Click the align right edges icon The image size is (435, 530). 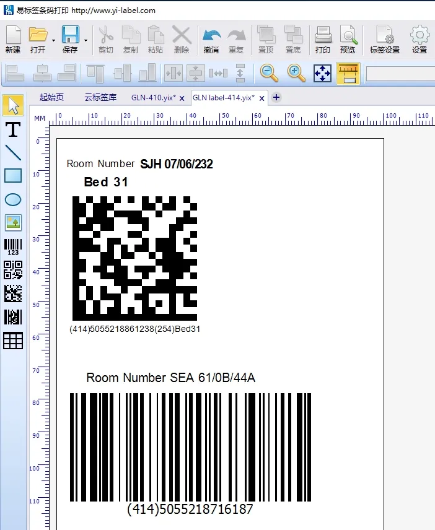(x=67, y=73)
